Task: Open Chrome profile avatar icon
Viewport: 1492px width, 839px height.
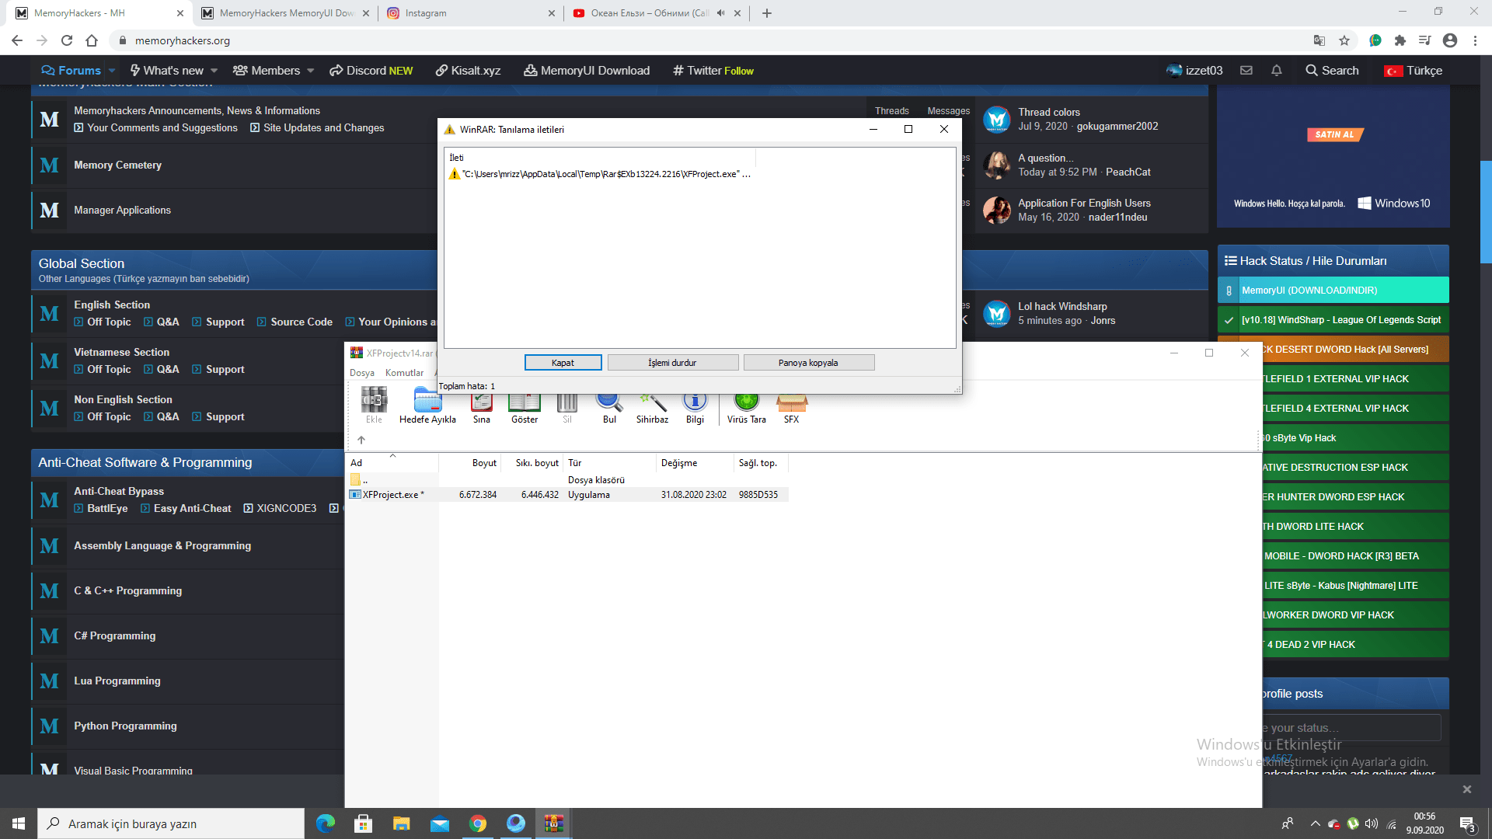Action: pos(1450,40)
